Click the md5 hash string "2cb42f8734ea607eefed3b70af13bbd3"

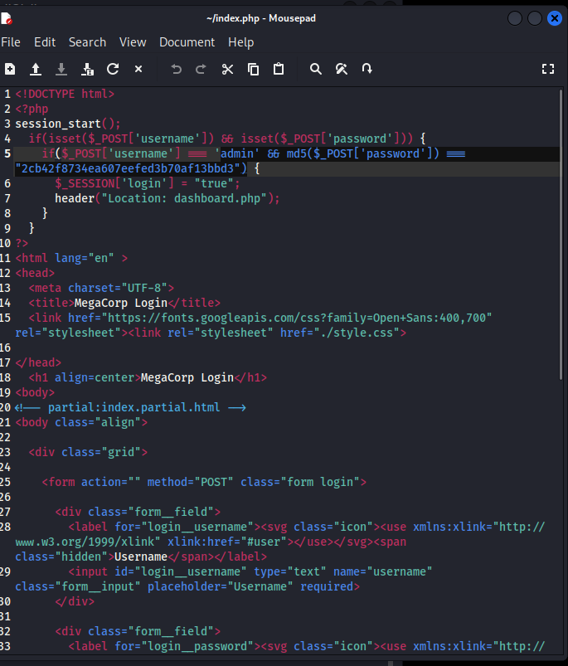pyautogui.click(x=131, y=168)
